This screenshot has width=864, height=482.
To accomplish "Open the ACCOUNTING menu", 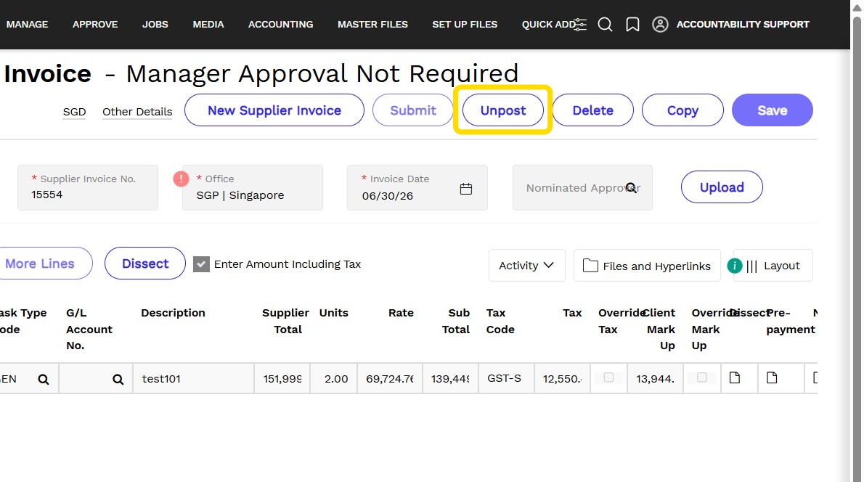I will pos(280,24).
